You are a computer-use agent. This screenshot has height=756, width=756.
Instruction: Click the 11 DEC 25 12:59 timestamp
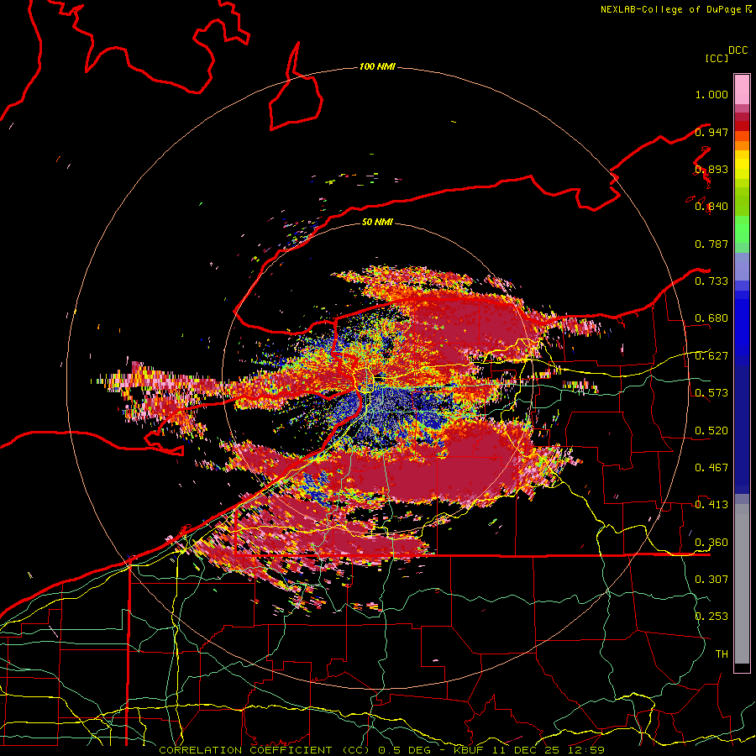pyautogui.click(x=549, y=750)
